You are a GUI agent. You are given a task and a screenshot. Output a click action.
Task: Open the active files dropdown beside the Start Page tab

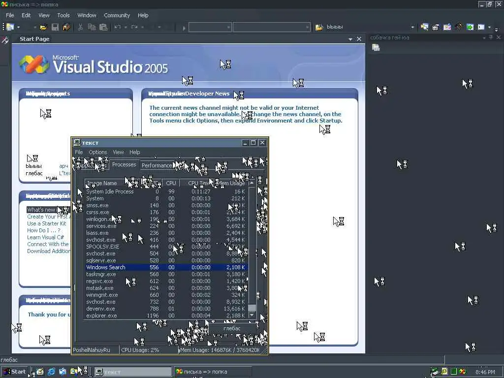(350, 39)
